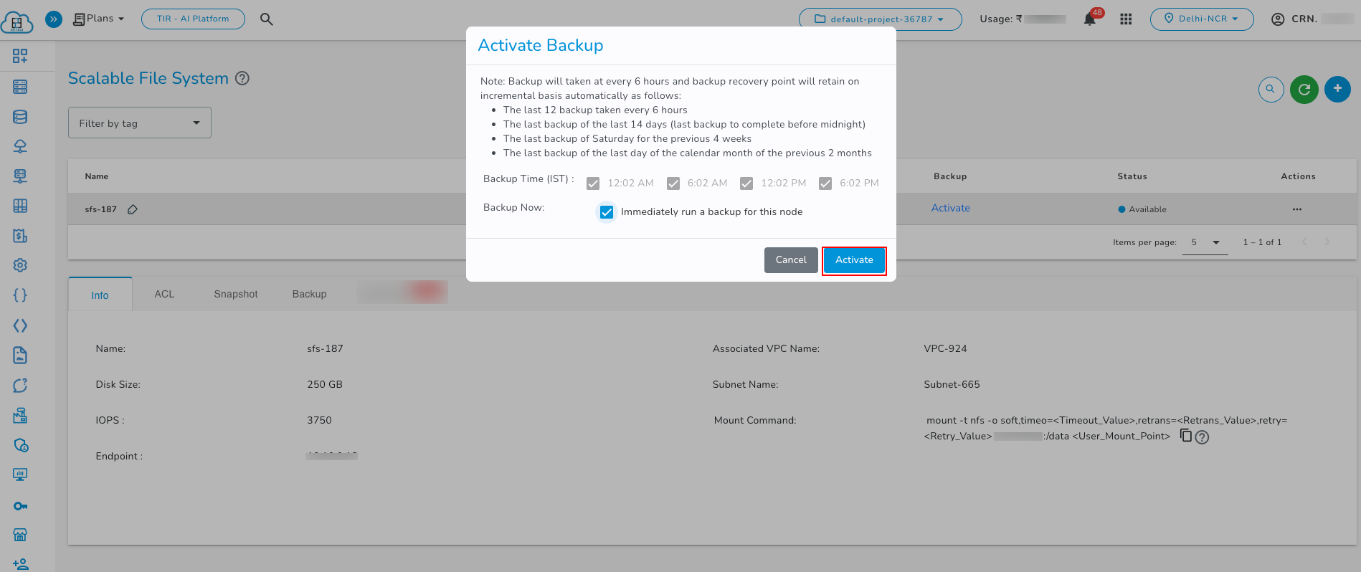Click the Cancel button

click(x=791, y=260)
